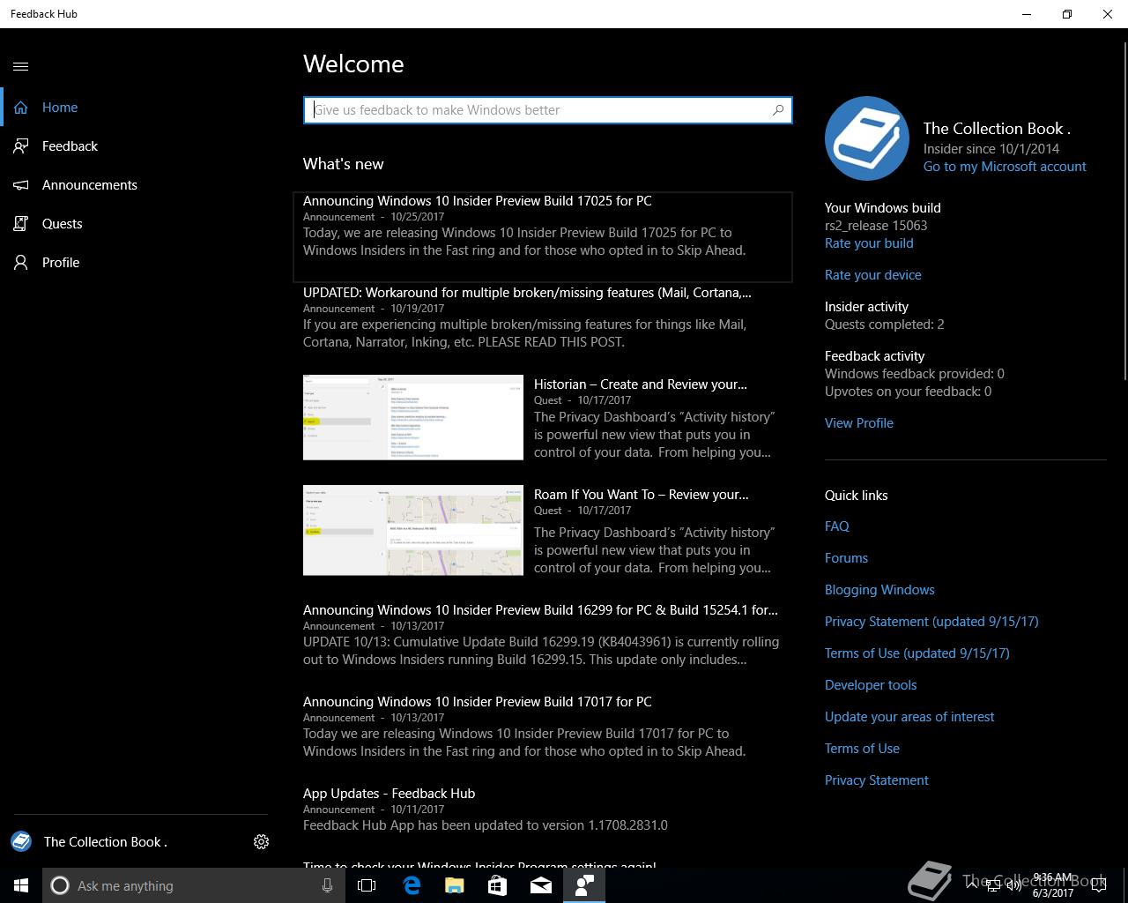
Task: Open the Developer tools link
Action: tap(871, 685)
